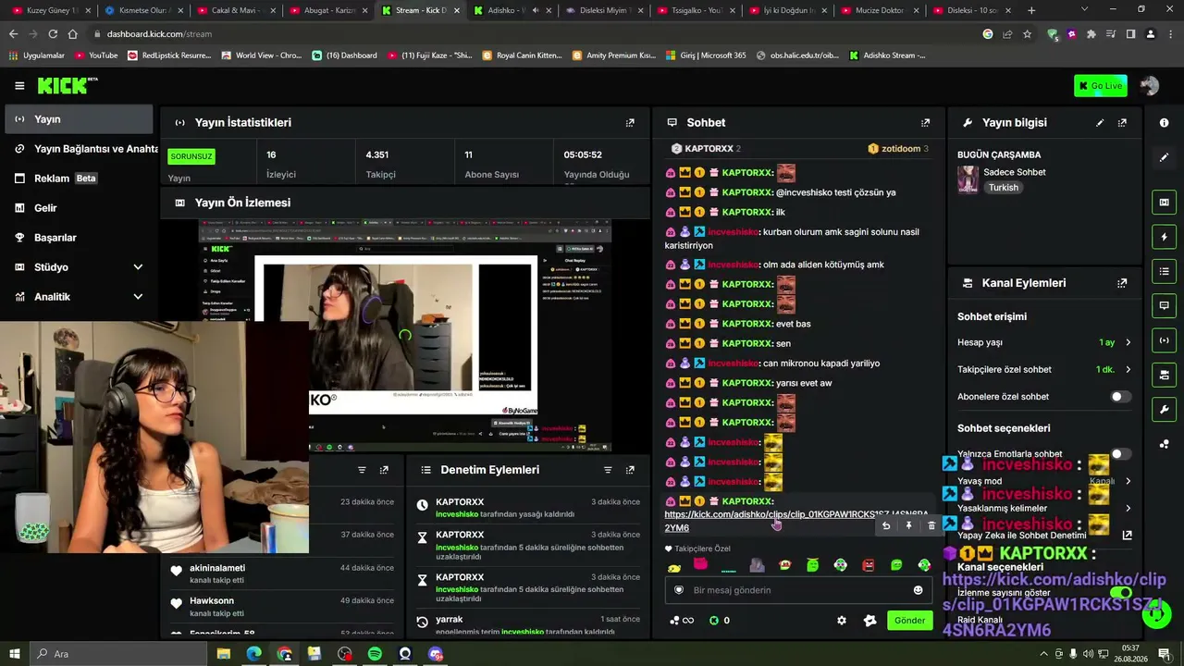Open a new browser tab

pyautogui.click(x=1031, y=10)
